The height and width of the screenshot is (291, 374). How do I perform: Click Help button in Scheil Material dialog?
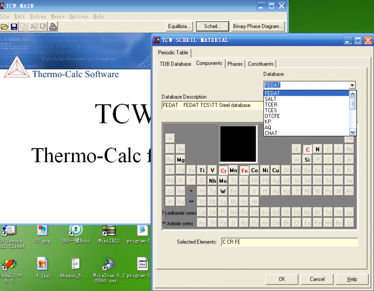click(x=352, y=279)
